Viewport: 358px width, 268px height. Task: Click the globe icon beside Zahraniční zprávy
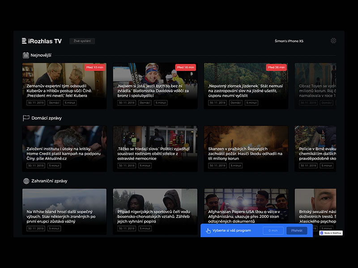[x=26, y=181]
